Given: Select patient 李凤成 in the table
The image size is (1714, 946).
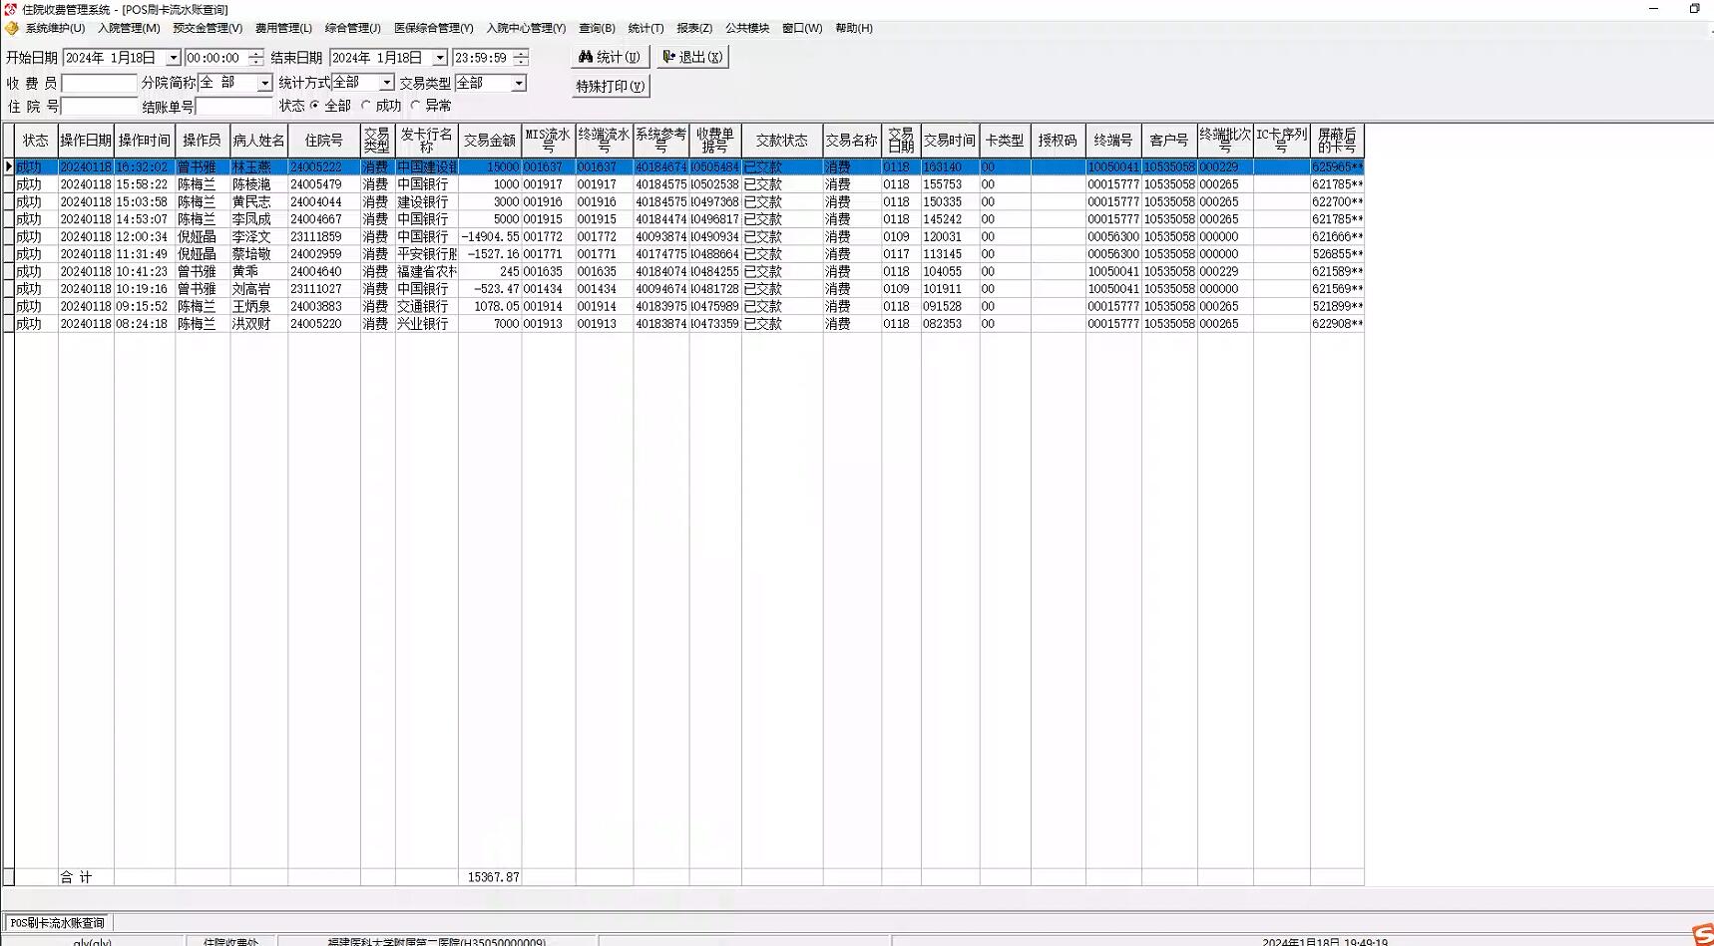Looking at the screenshot, I should point(259,219).
